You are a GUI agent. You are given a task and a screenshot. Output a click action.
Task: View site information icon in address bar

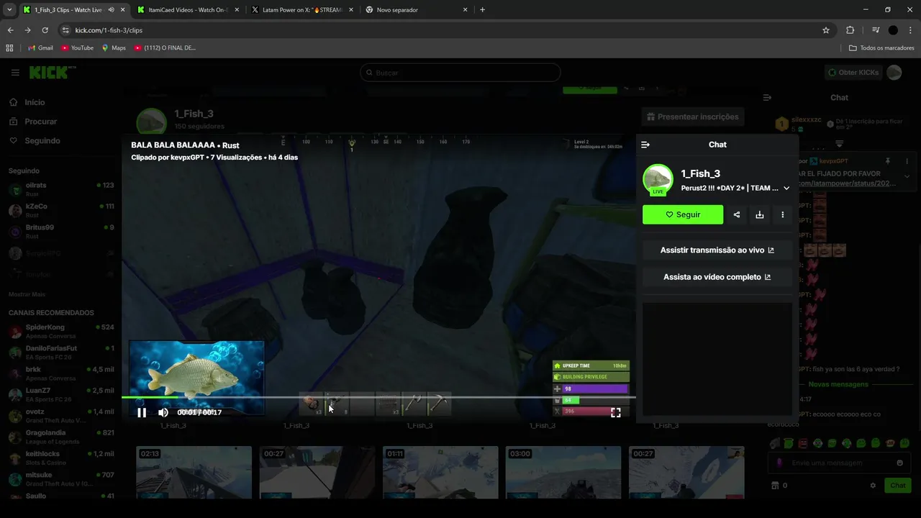[65, 30]
